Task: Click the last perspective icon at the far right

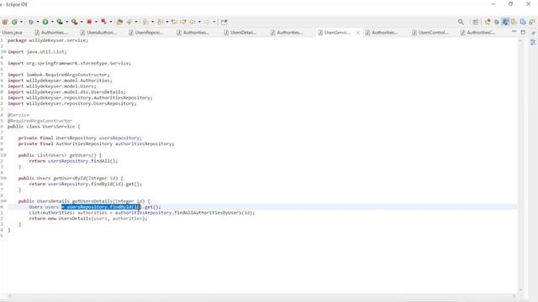Action: (532, 22)
